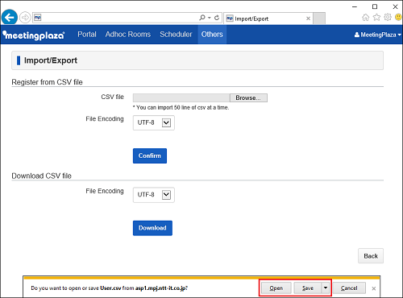403x298 pixels.
Task: Open the download File Encoding UTF-8 dropdown
Action: coord(154,195)
